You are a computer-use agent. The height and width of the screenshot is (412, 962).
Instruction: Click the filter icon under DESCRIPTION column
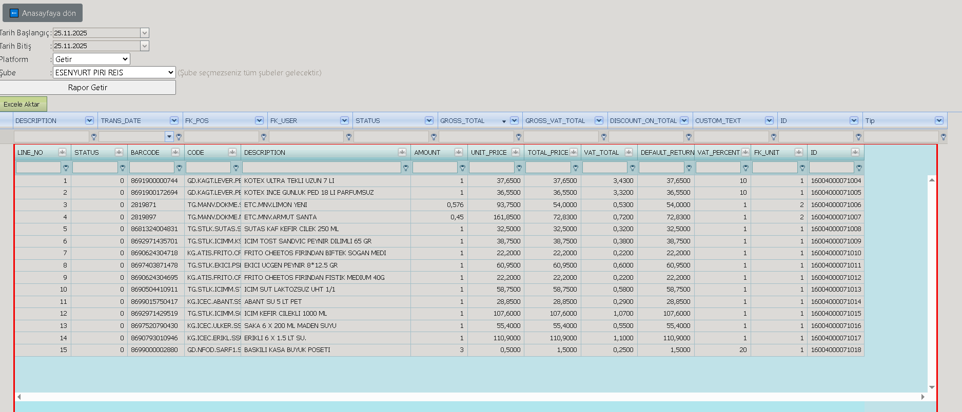(93, 137)
